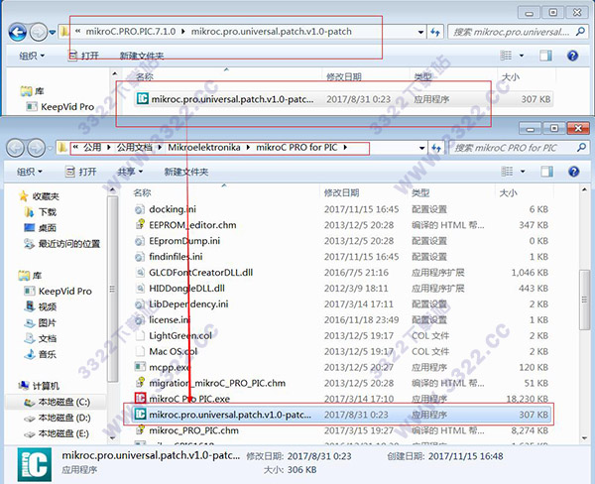Click Forward arrow in upper patch window

(x=39, y=32)
